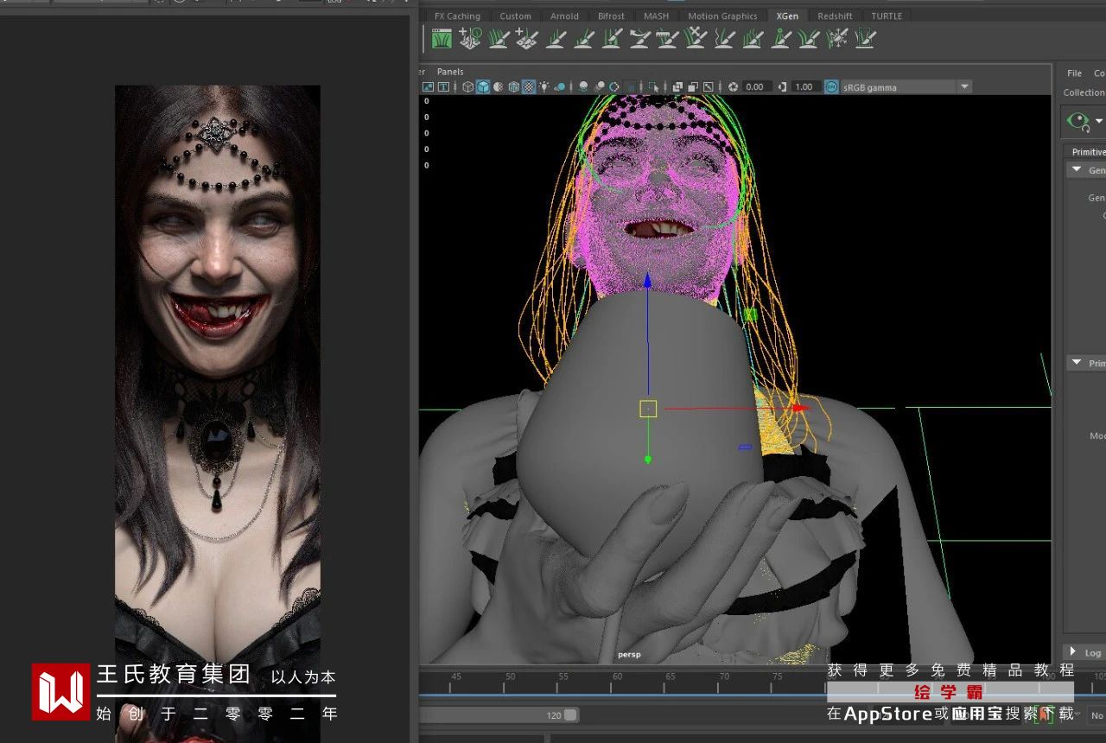
Task: Click the snowflake freeze guide shelf icon
Action: pyautogui.click(x=836, y=38)
